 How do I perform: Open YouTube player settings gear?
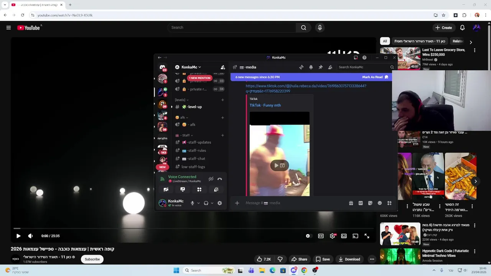pos(332,236)
